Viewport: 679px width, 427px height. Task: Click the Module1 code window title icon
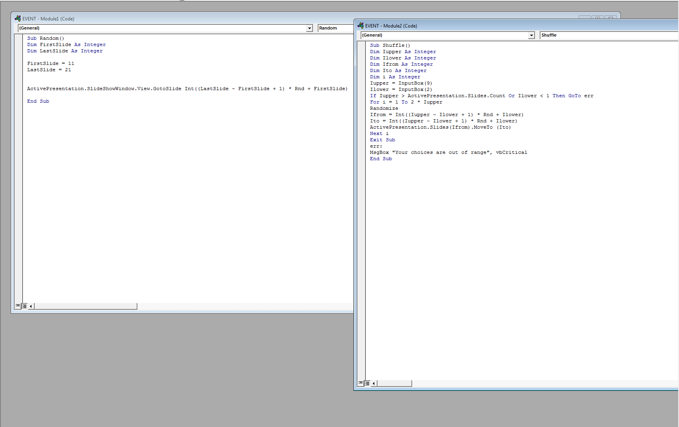click(x=18, y=18)
